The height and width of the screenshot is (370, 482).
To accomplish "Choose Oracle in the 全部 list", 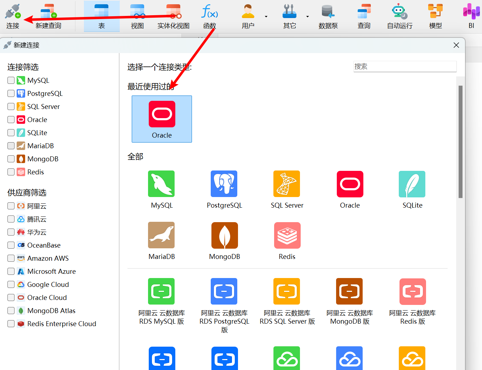I will 350,190.
